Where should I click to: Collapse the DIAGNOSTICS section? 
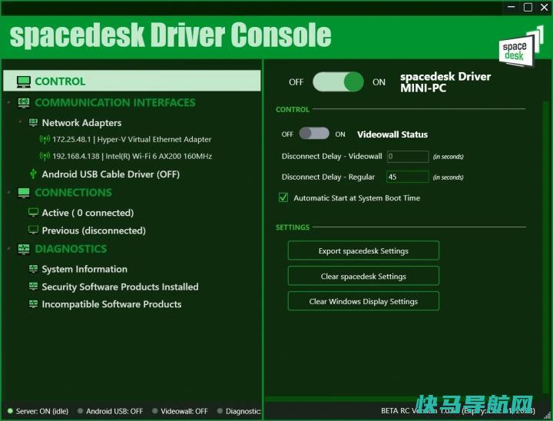[8, 249]
